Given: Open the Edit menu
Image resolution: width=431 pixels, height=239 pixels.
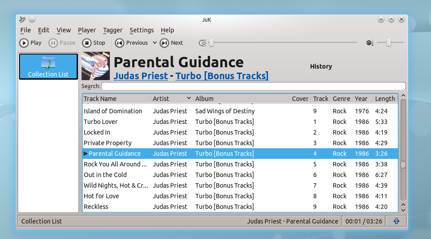Looking at the screenshot, I should tap(43, 30).
